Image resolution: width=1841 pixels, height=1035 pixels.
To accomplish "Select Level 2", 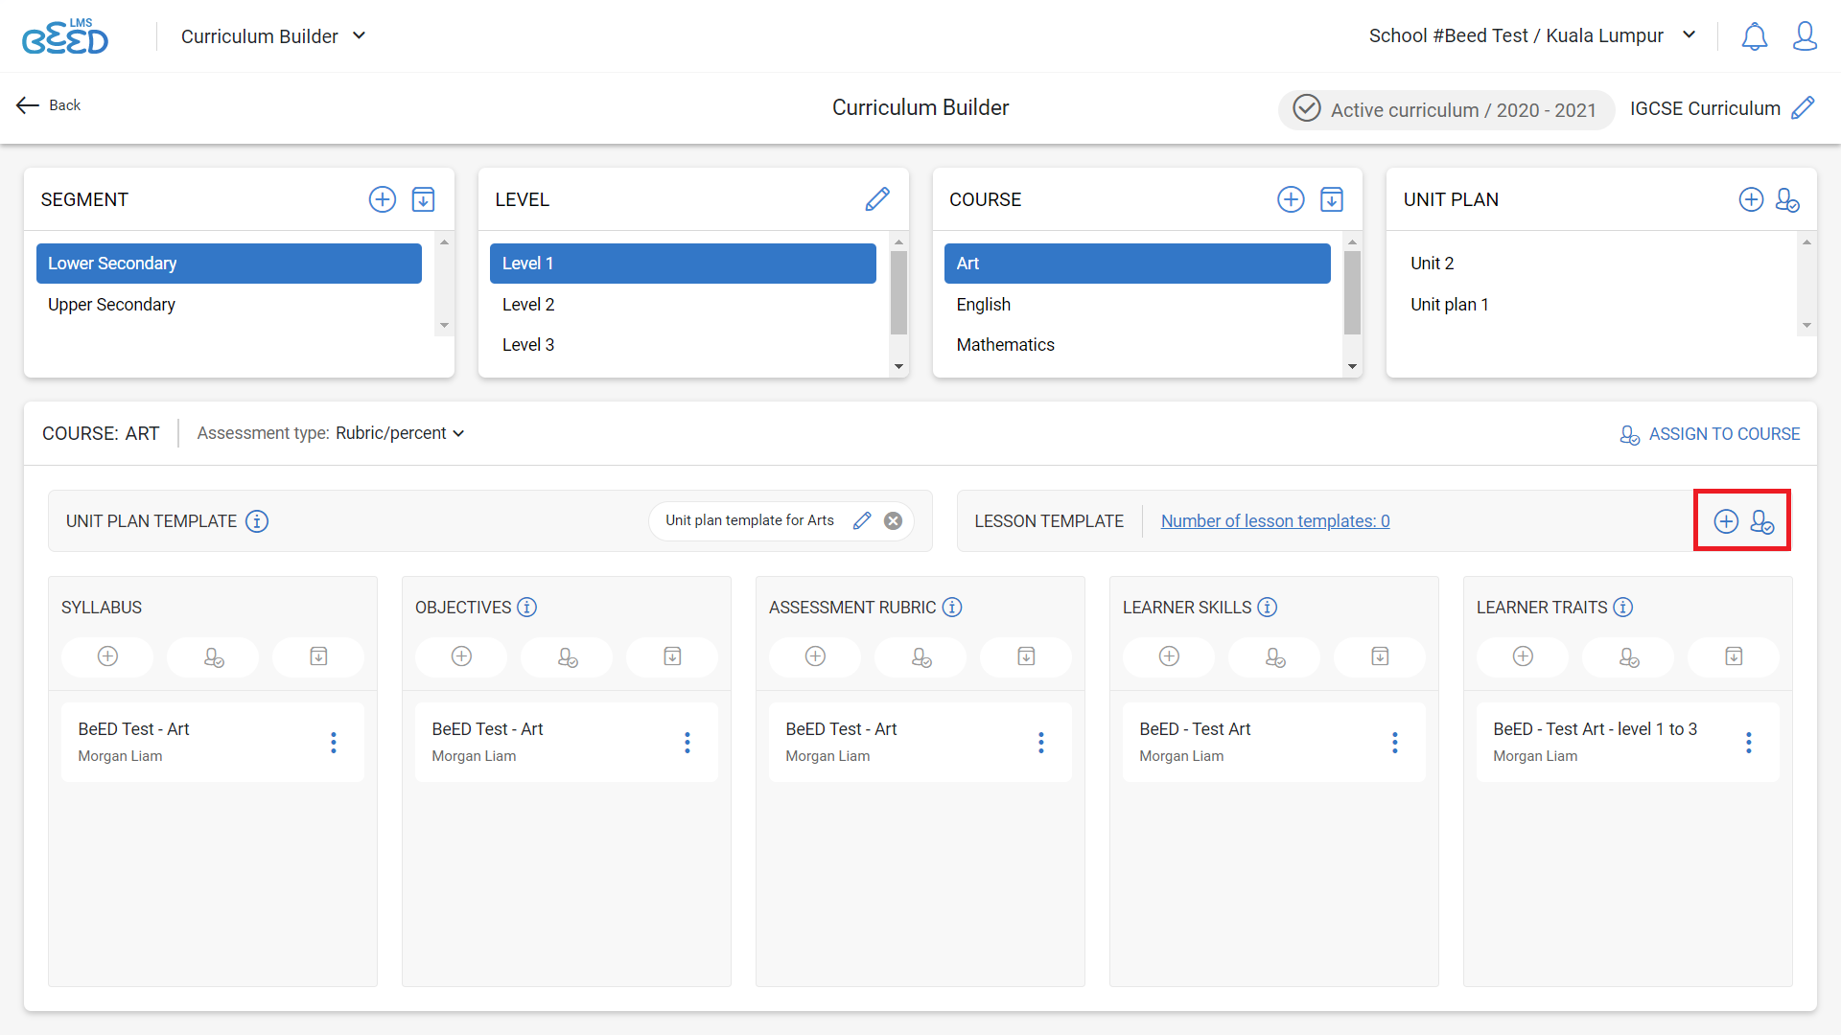I will pyautogui.click(x=683, y=305).
